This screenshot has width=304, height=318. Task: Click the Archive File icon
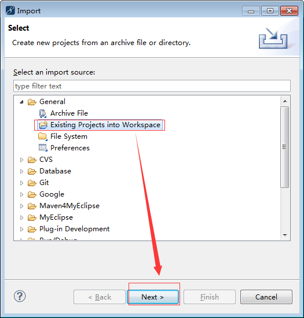(43, 113)
